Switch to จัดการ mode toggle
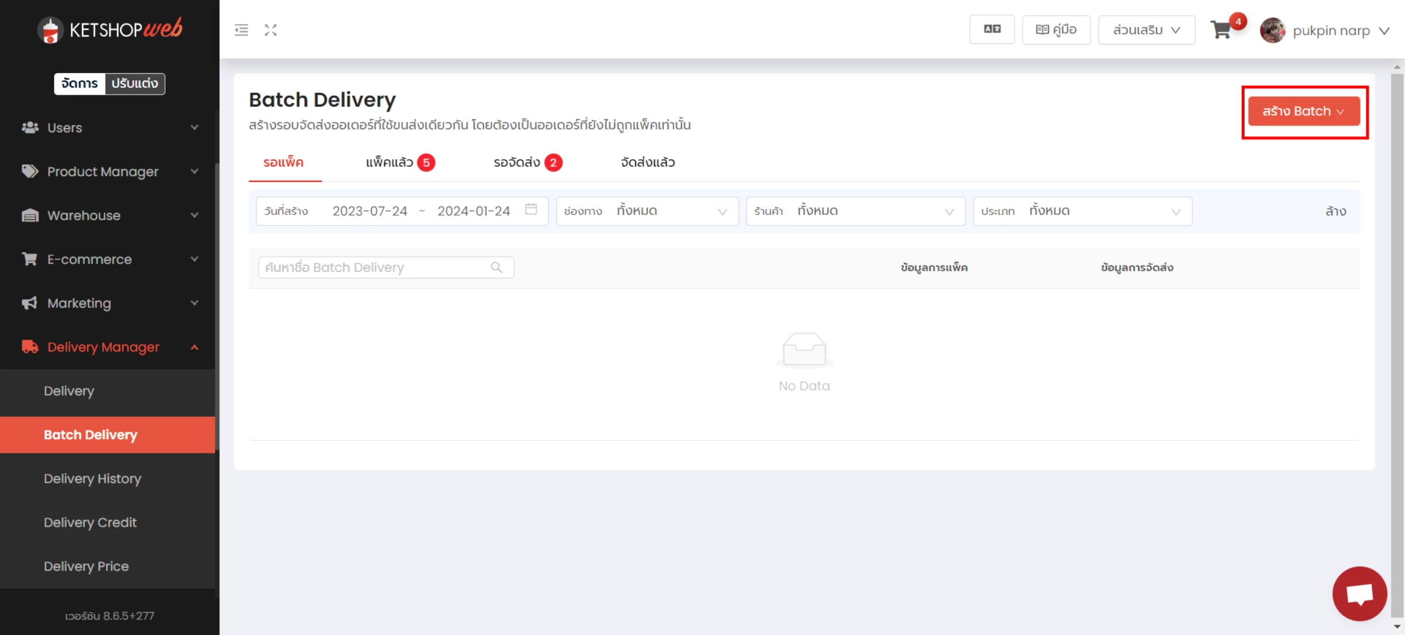 tap(80, 83)
